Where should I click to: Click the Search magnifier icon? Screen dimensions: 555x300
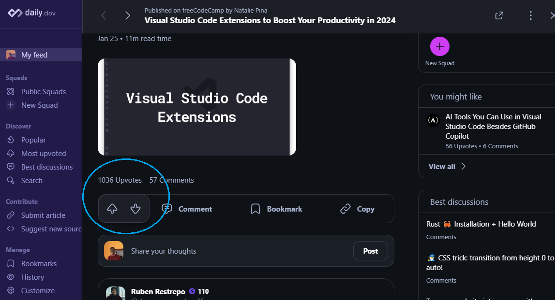pyautogui.click(x=11, y=180)
